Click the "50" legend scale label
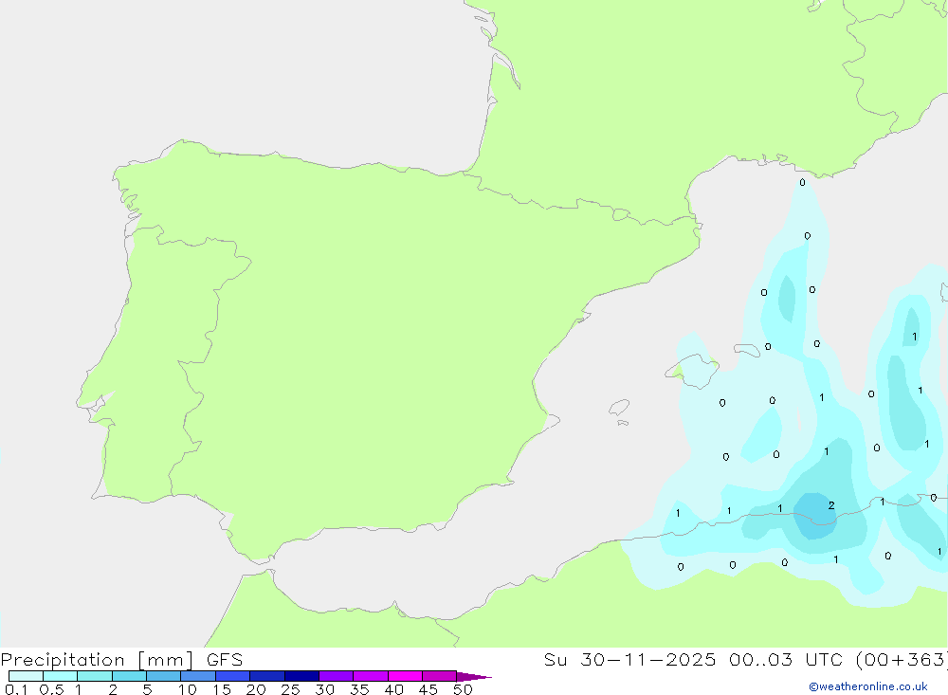The image size is (948, 695). 463,689
